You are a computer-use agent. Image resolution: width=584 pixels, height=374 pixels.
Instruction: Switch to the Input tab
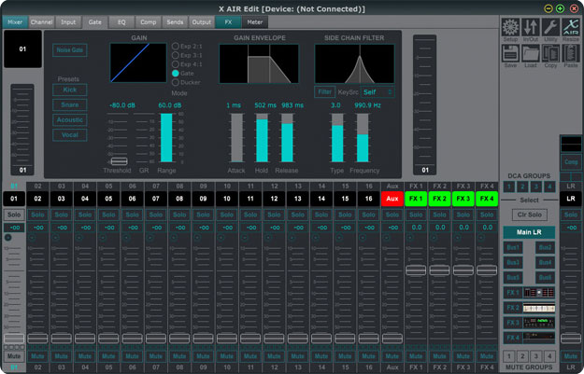(x=68, y=22)
